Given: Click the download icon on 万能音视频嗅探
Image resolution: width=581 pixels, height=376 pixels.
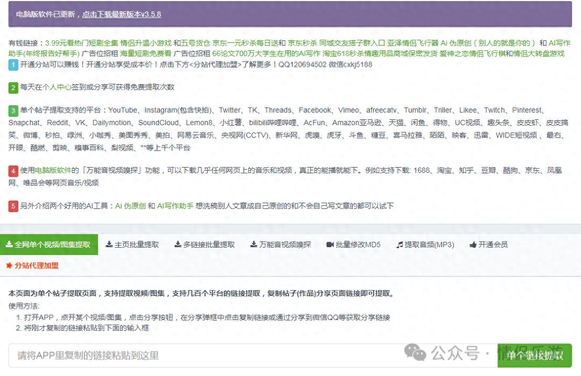Looking at the screenshot, I should click(x=254, y=244).
